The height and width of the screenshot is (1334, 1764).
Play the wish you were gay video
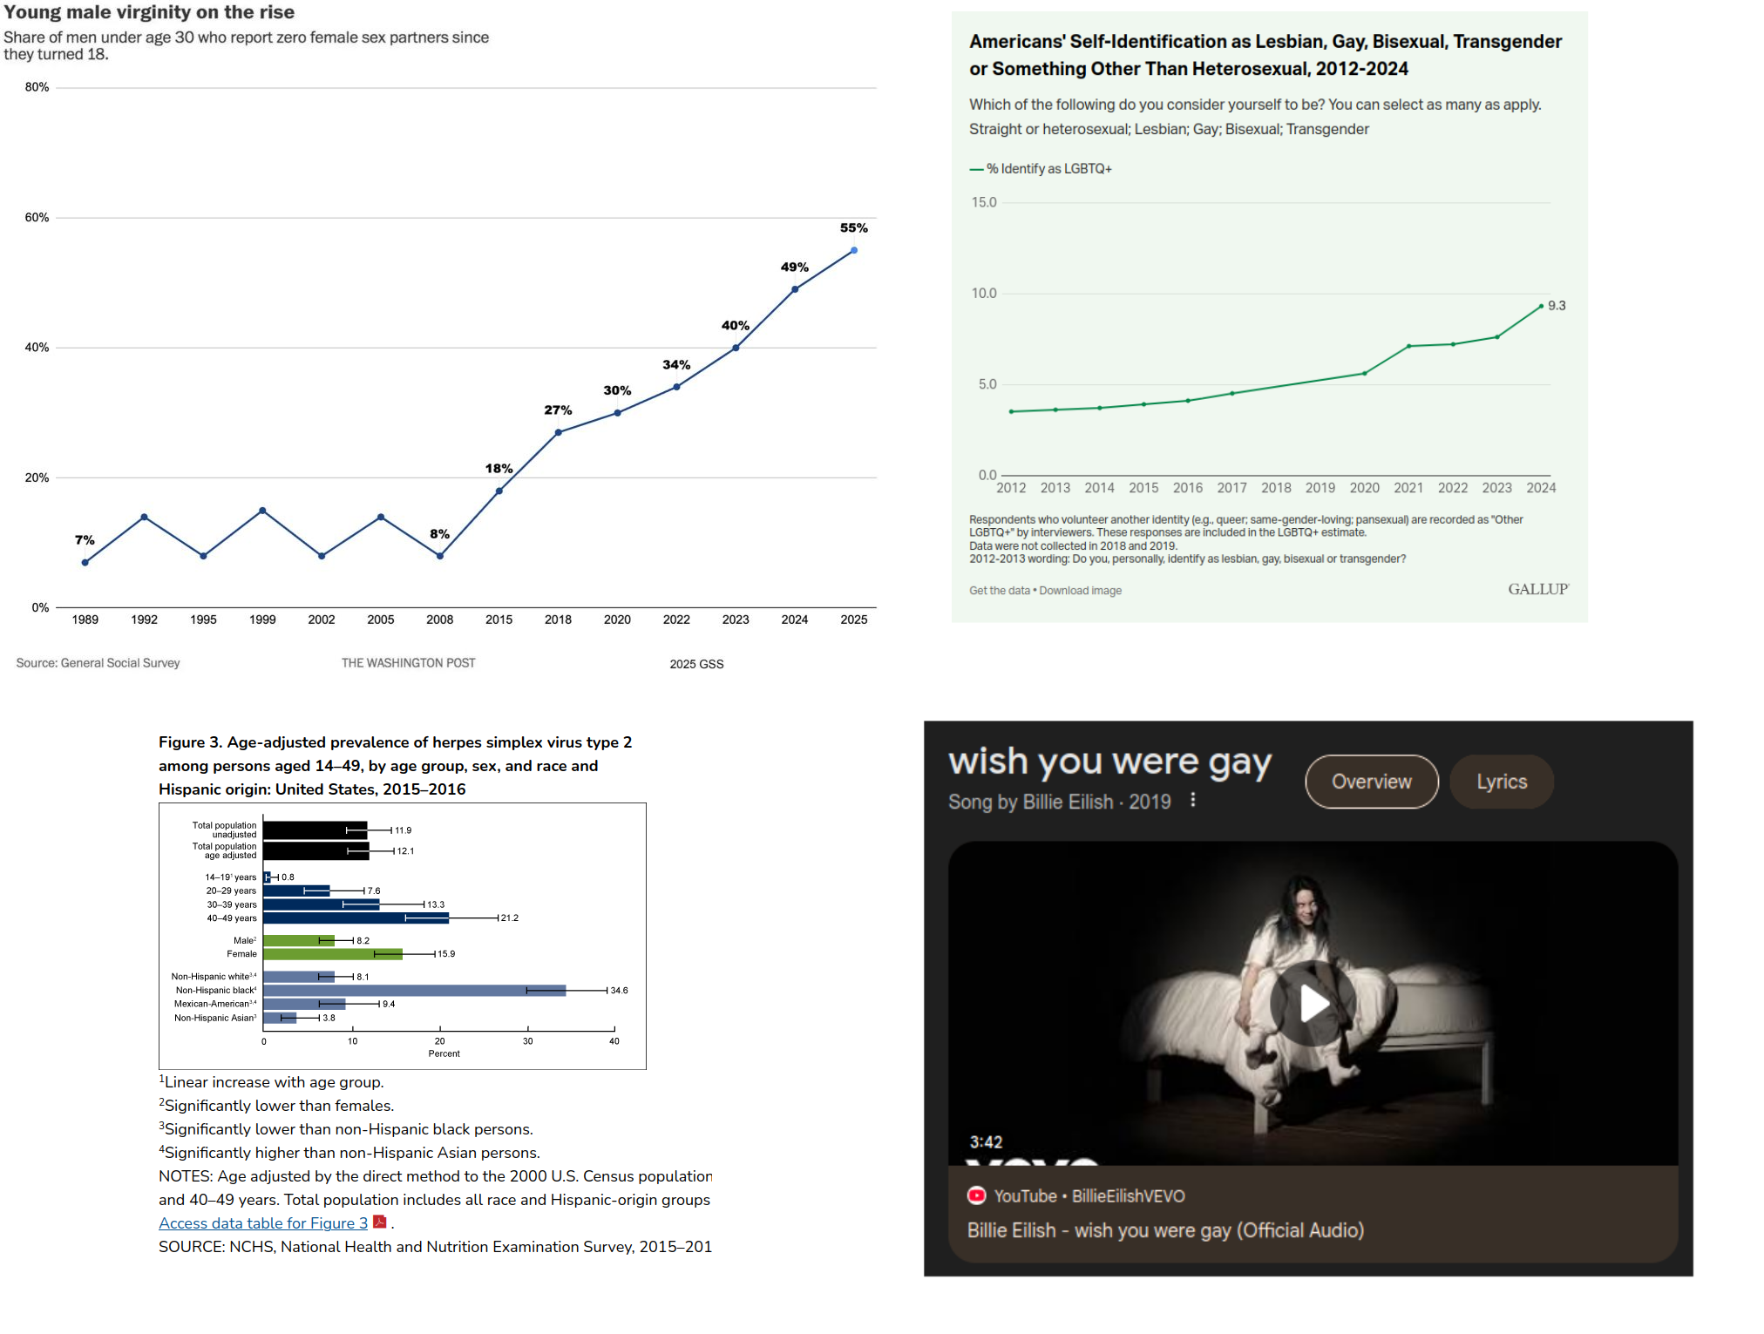[1313, 1004]
